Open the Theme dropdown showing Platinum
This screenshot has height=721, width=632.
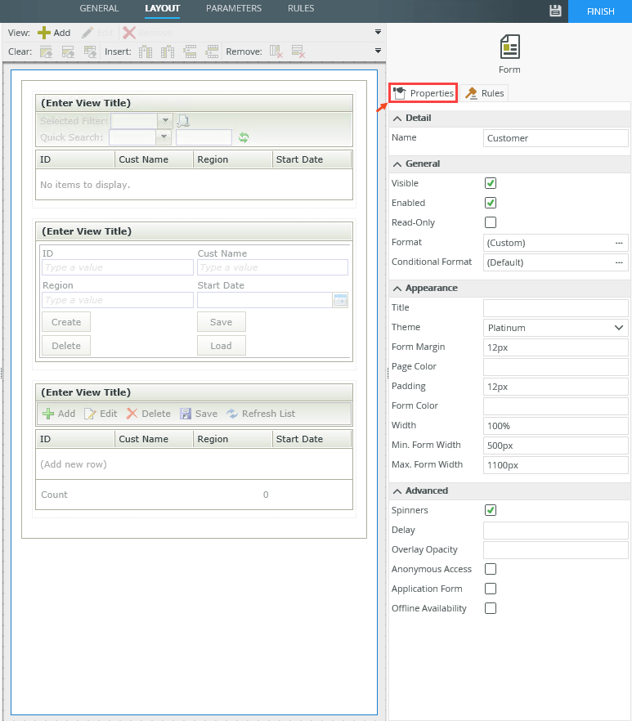pyautogui.click(x=556, y=328)
